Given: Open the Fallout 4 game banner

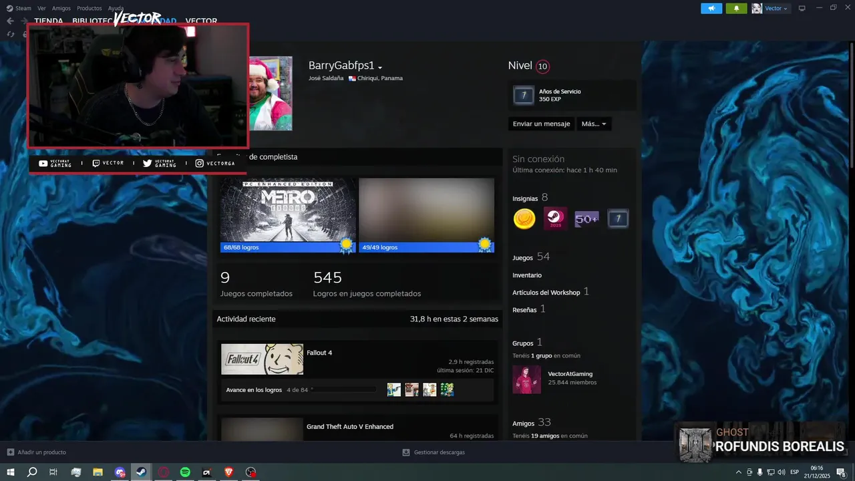Looking at the screenshot, I should 262,359.
